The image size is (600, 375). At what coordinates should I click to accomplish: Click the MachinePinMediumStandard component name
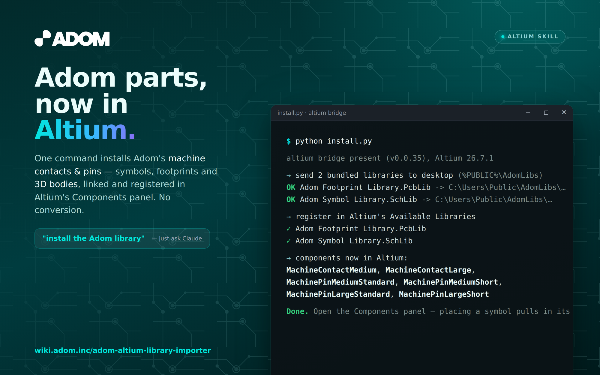(x=340, y=282)
